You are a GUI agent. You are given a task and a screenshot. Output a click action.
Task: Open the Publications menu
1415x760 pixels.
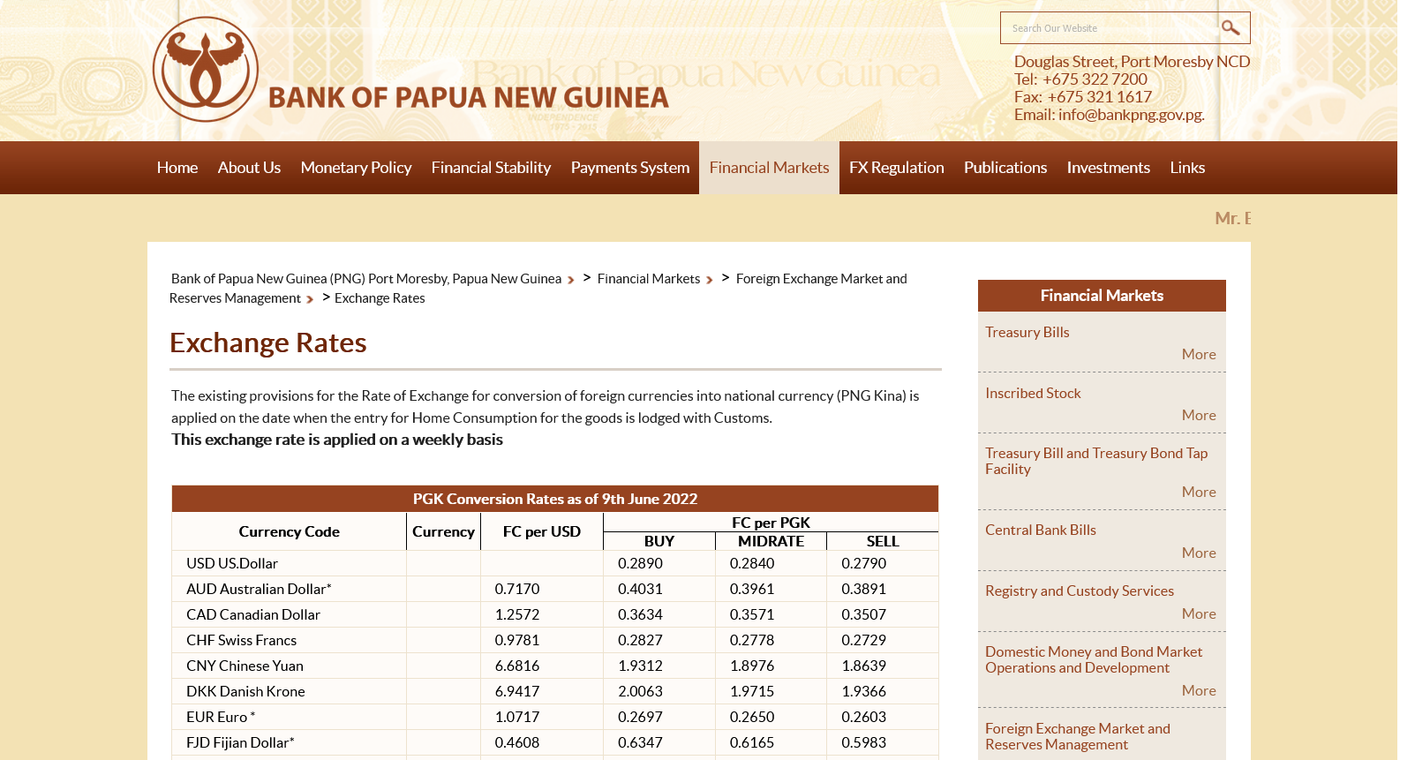click(1005, 168)
